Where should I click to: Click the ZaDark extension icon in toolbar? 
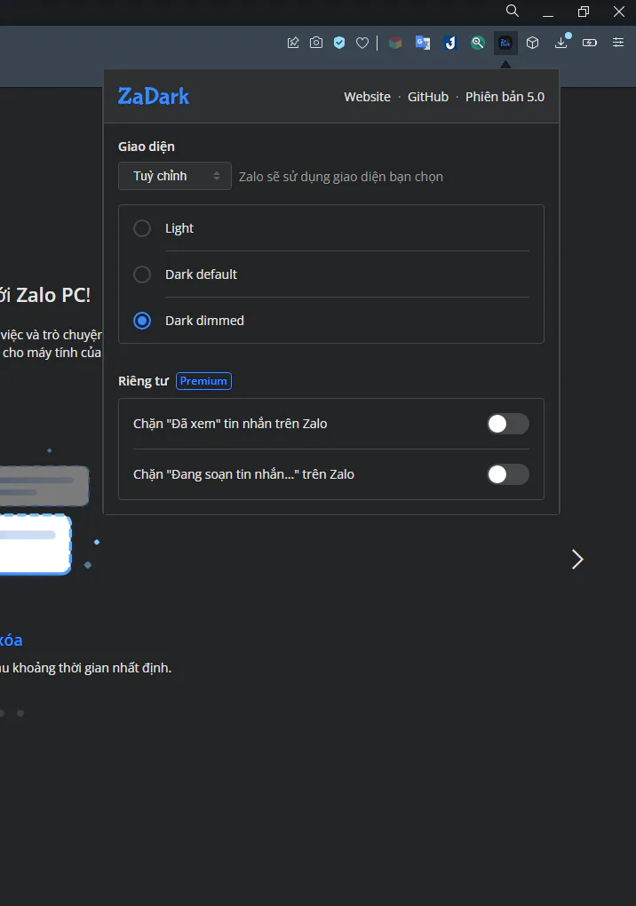(x=505, y=43)
